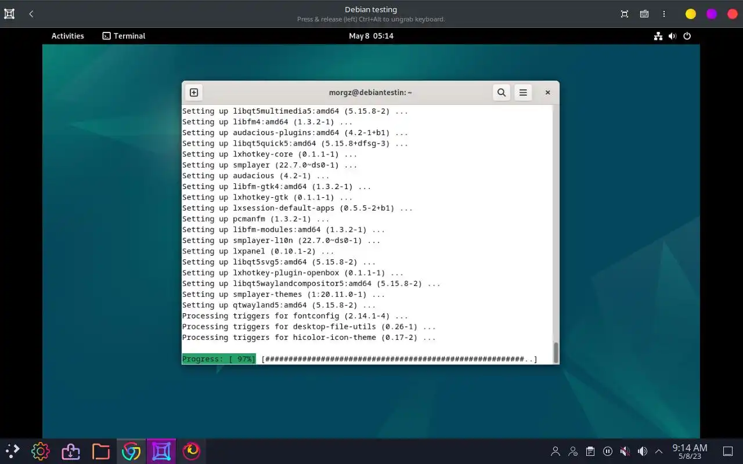This screenshot has height=464, width=743.
Task: Select the 'Setting up libfm4:amd64' line
Action: point(268,122)
